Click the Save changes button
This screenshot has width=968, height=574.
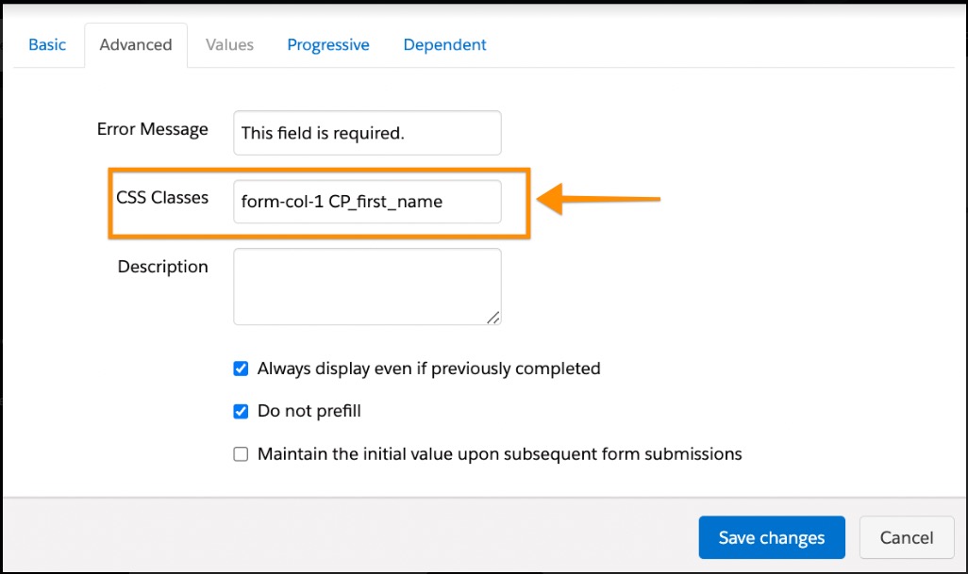[771, 537]
